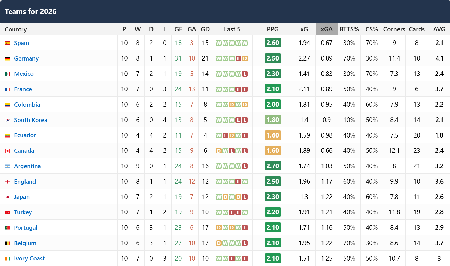This screenshot has height=266, width=450.
Task: Click Argentina's 2.70 PPG badge
Action: pyautogui.click(x=273, y=166)
